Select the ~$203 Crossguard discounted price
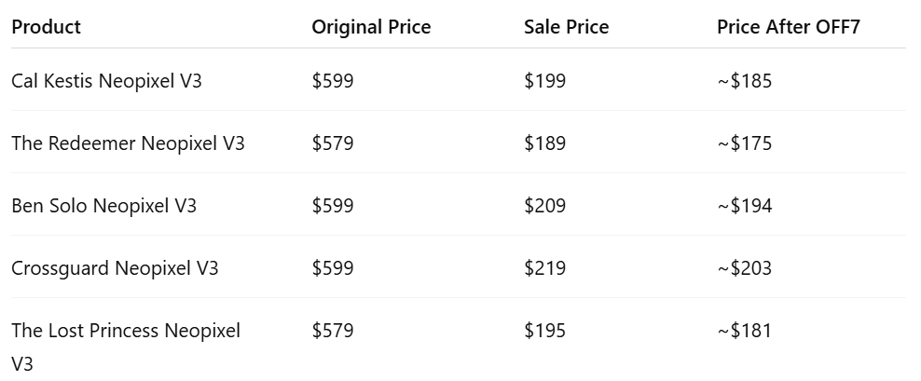Viewport: 921px width, 381px height. (x=744, y=268)
